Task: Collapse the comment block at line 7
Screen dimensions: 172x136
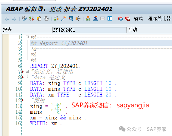Action: pyautogui.click(x=27, y=71)
